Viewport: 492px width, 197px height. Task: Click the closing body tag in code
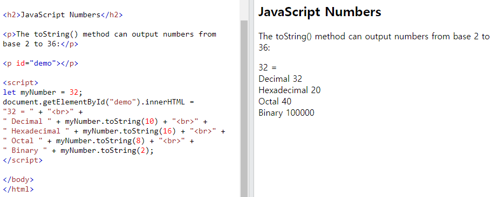point(18,179)
